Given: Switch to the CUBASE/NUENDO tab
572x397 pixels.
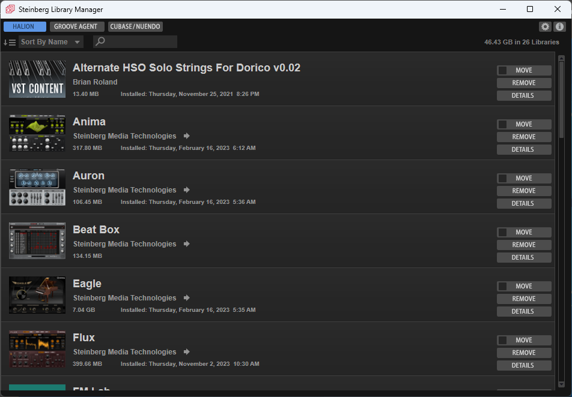Looking at the screenshot, I should [x=135, y=26].
